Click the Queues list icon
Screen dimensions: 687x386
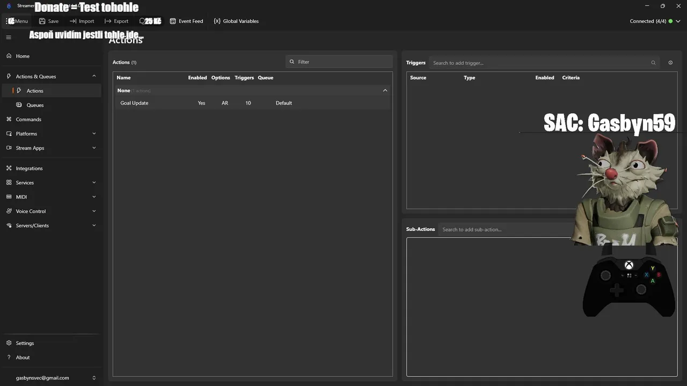pyautogui.click(x=19, y=105)
